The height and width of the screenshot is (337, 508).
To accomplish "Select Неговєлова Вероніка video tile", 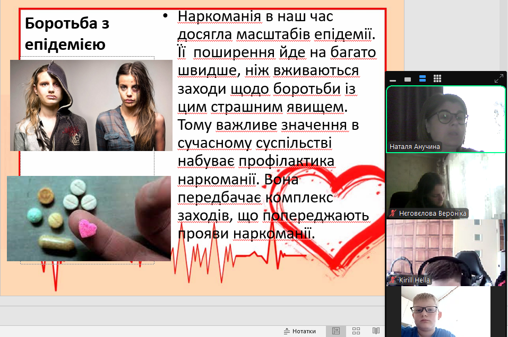I will tap(446, 187).
